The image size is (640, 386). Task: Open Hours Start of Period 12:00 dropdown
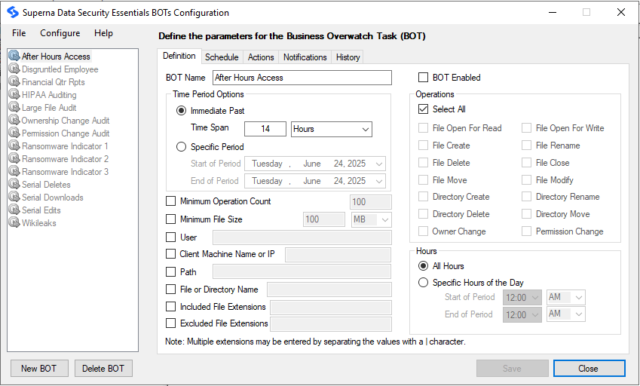point(522,298)
